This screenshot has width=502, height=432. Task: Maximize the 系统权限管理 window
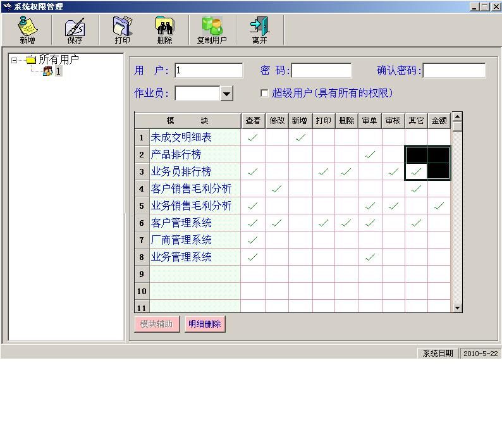[x=485, y=7]
